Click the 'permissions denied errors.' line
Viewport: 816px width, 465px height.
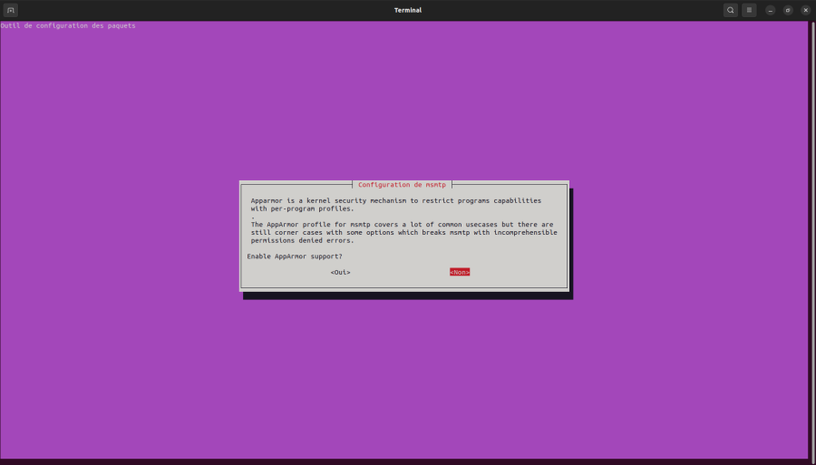[302, 240]
